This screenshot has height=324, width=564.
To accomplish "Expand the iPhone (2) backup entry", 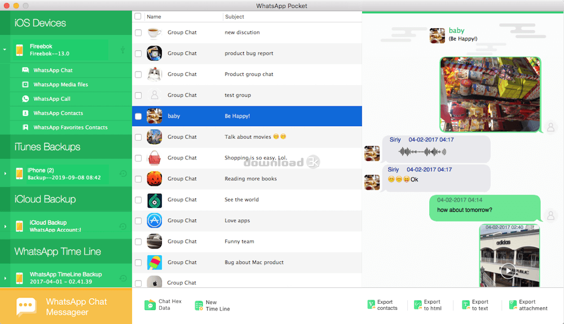I will tap(5, 174).
